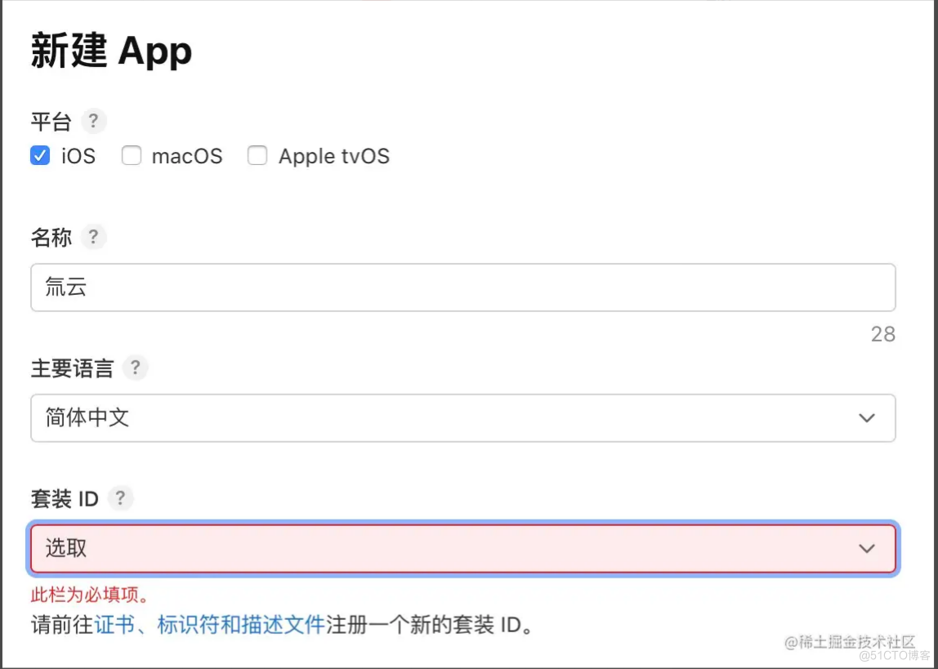Open the 主要语言 dropdown showing 简体中文
Image resolution: width=938 pixels, height=669 pixels.
[463, 418]
